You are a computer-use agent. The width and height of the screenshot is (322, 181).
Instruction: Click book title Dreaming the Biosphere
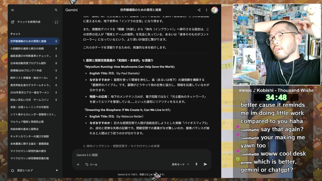pos(128,110)
